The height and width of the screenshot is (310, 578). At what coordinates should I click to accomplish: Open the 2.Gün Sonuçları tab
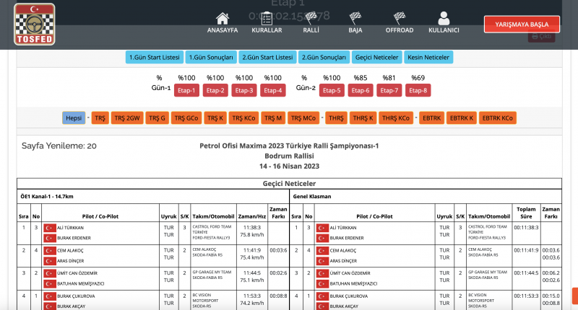(x=324, y=58)
